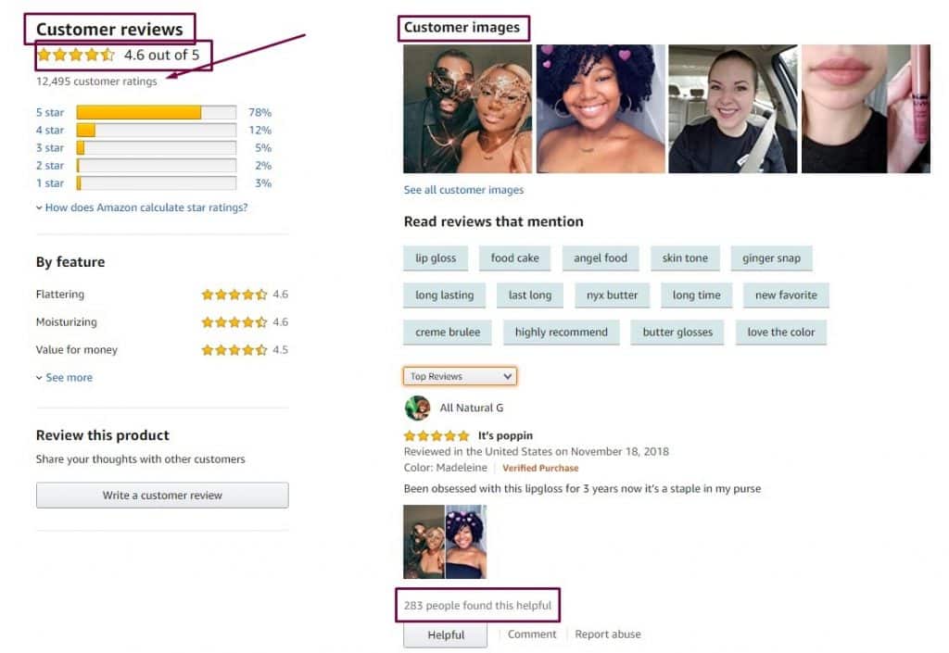949x653 pixels.
Task: Select the creme brulee mention tag
Action: pyautogui.click(x=448, y=332)
